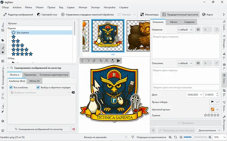
Task: Click Применить ко всем версиям button
Action: tap(177, 130)
